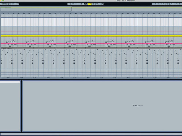Toggle the yellow OVR overdub switch
Image resolution: width=182 pixels, height=136 pixels.
90,4
